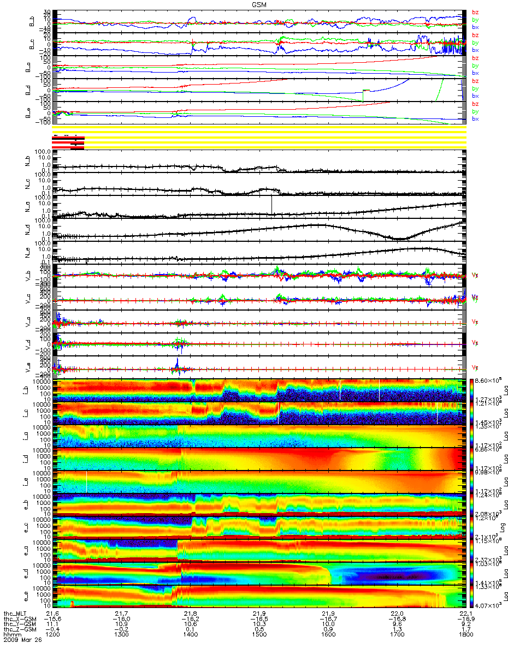Screen dimensions: 508x655
Task: Click inside the B_b magnetic field plot
Action: [260, 21]
